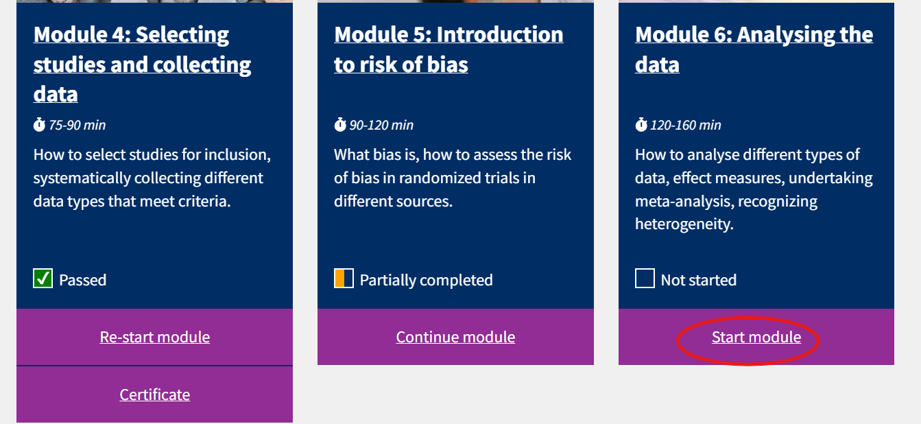Click the Module 4 description text
Image resolution: width=921 pixels, height=424 pixels.
click(x=152, y=178)
